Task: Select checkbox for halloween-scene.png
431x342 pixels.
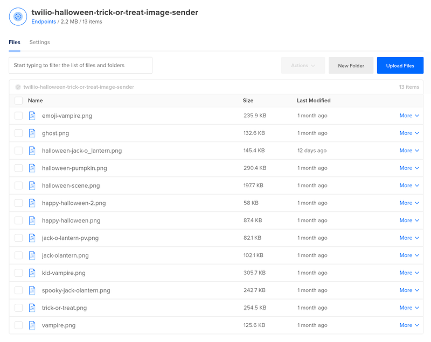Action: pos(18,186)
